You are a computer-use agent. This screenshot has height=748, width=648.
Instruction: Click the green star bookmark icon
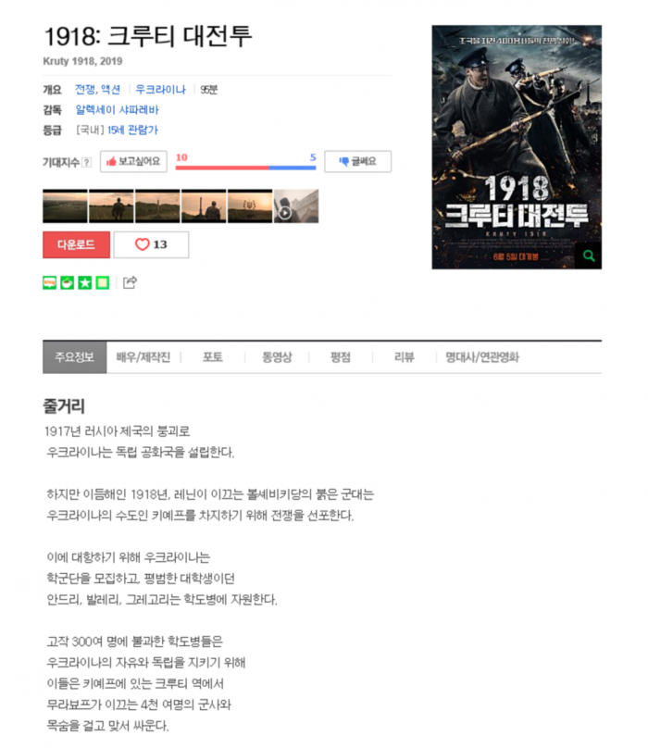point(85,283)
